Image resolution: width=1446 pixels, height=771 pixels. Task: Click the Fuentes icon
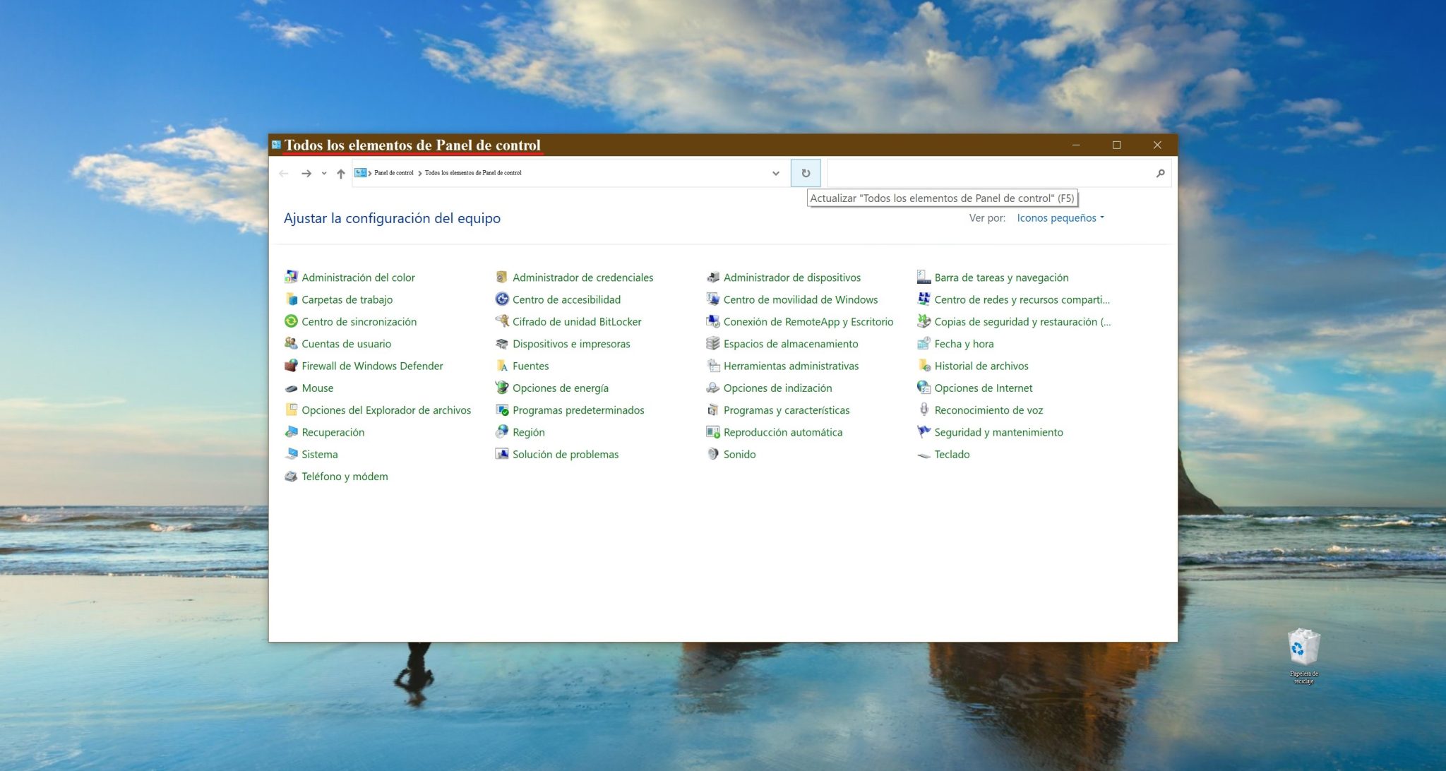502,366
